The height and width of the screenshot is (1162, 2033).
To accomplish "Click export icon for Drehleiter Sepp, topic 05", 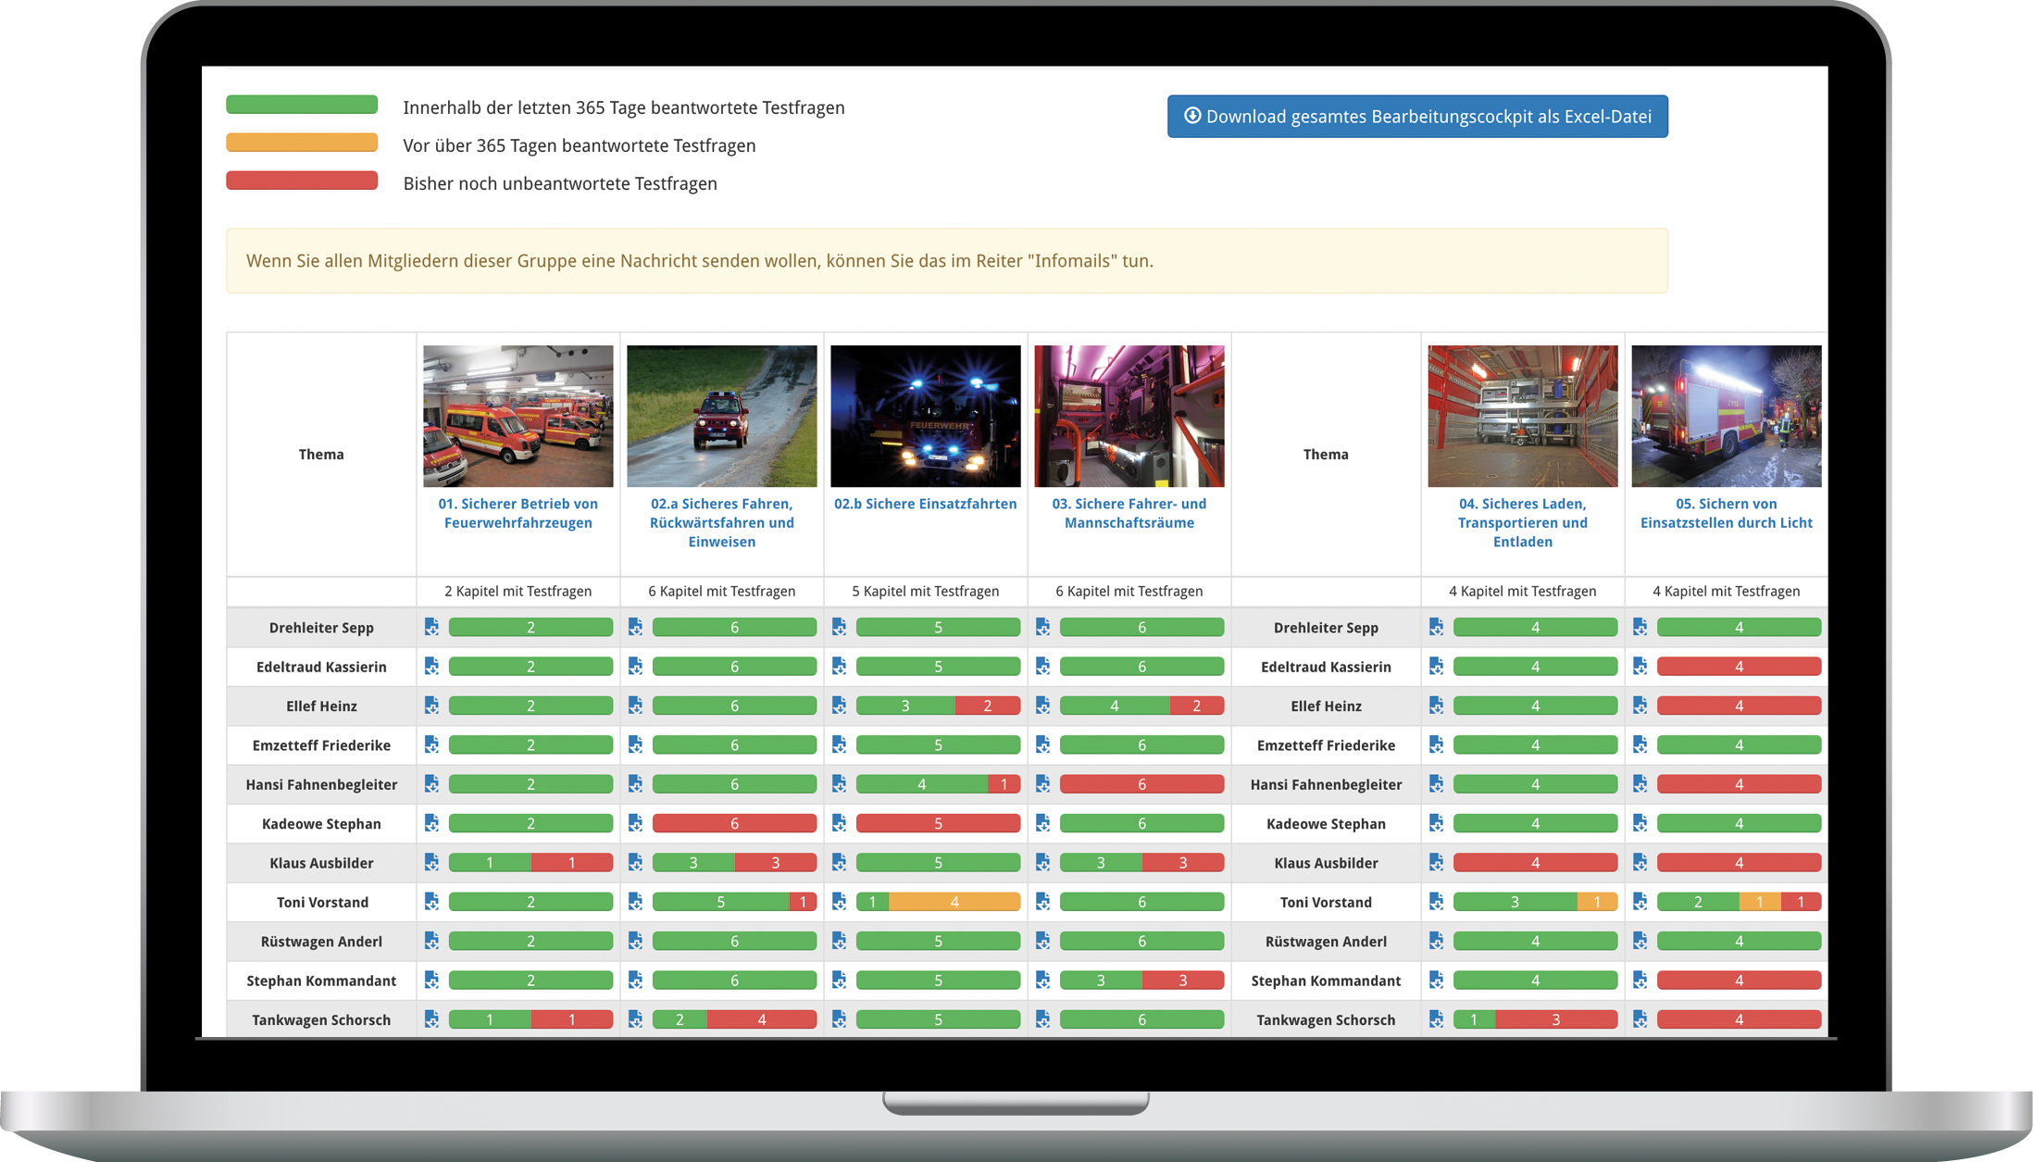I will coord(1640,627).
